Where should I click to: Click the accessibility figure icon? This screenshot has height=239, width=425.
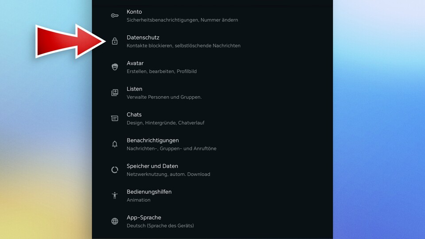click(115, 195)
